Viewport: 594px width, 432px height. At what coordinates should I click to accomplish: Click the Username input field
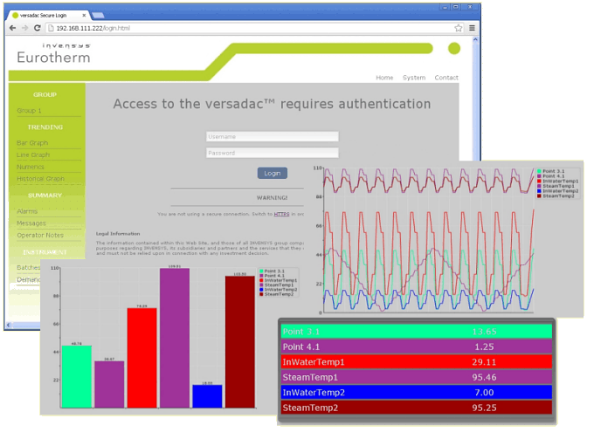273,137
